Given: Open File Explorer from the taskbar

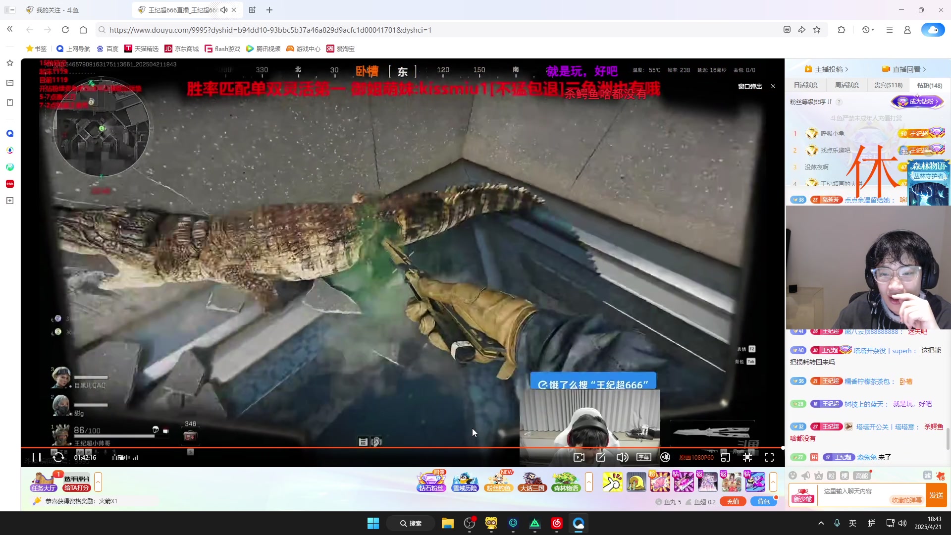Looking at the screenshot, I should coord(448,523).
